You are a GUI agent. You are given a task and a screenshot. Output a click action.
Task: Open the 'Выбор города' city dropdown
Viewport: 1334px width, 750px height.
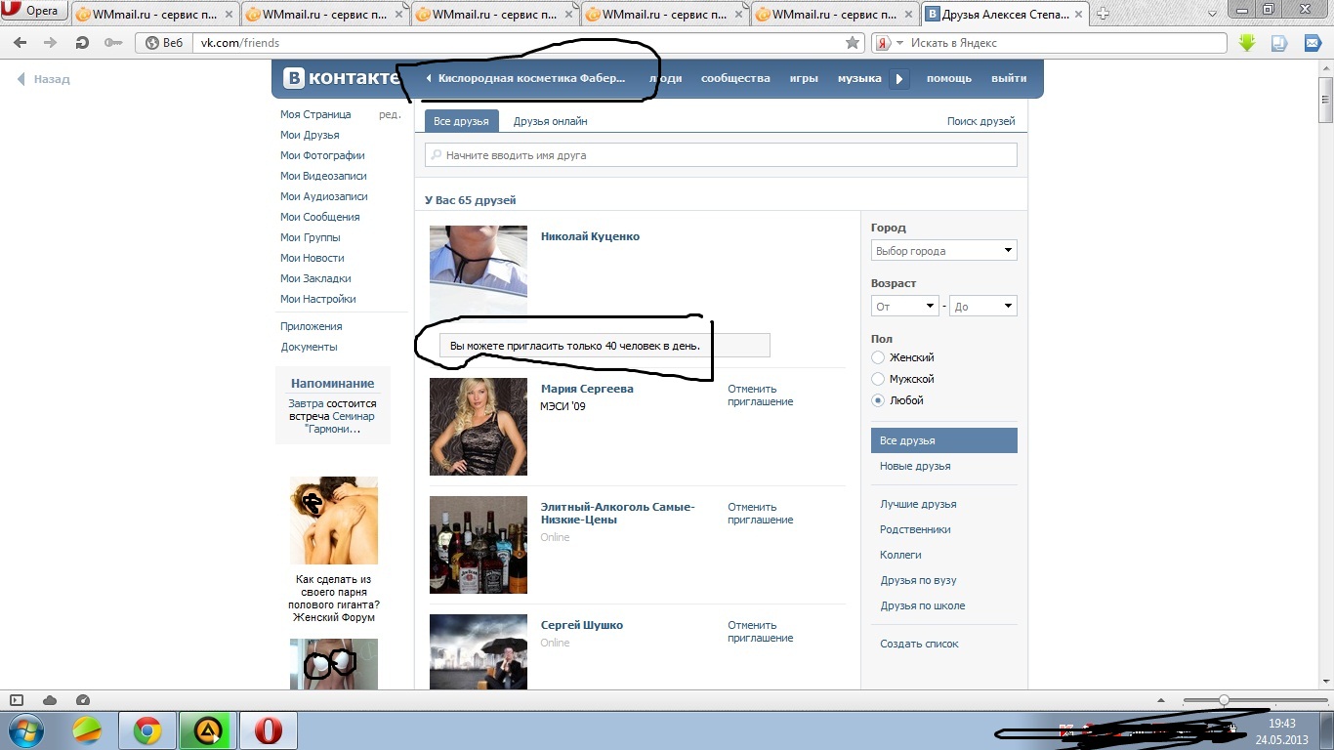(x=944, y=251)
